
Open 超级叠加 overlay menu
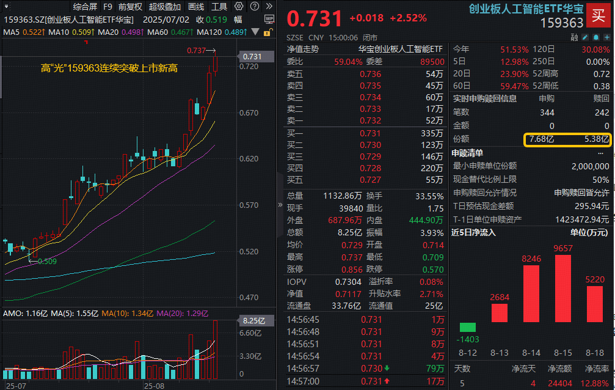[165, 7]
